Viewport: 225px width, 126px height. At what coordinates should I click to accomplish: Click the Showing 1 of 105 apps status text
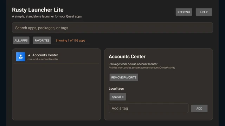[x=70, y=41]
